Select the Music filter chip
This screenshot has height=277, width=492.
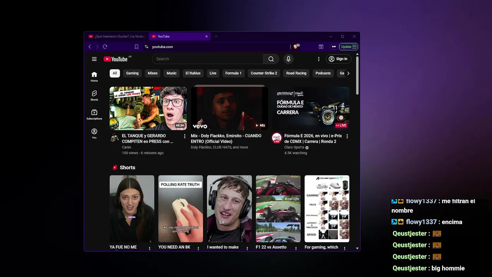click(171, 73)
